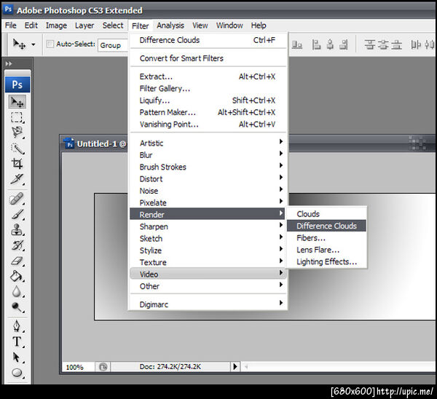The width and height of the screenshot is (437, 399).
Task: Click the Doc: 274.2K/274.2K status text
Action: [170, 367]
